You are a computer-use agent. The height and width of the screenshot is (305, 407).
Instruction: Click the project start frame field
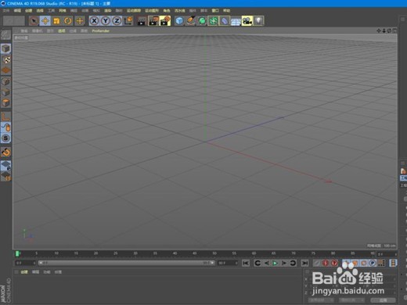25,263
